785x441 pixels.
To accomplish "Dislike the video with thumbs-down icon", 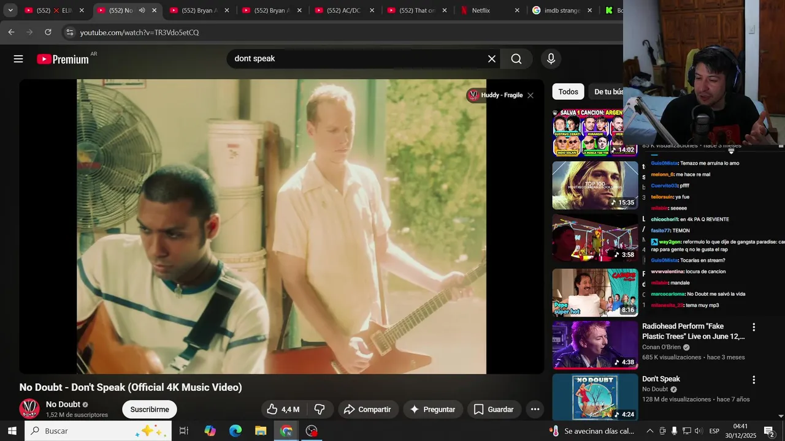I will point(320,409).
